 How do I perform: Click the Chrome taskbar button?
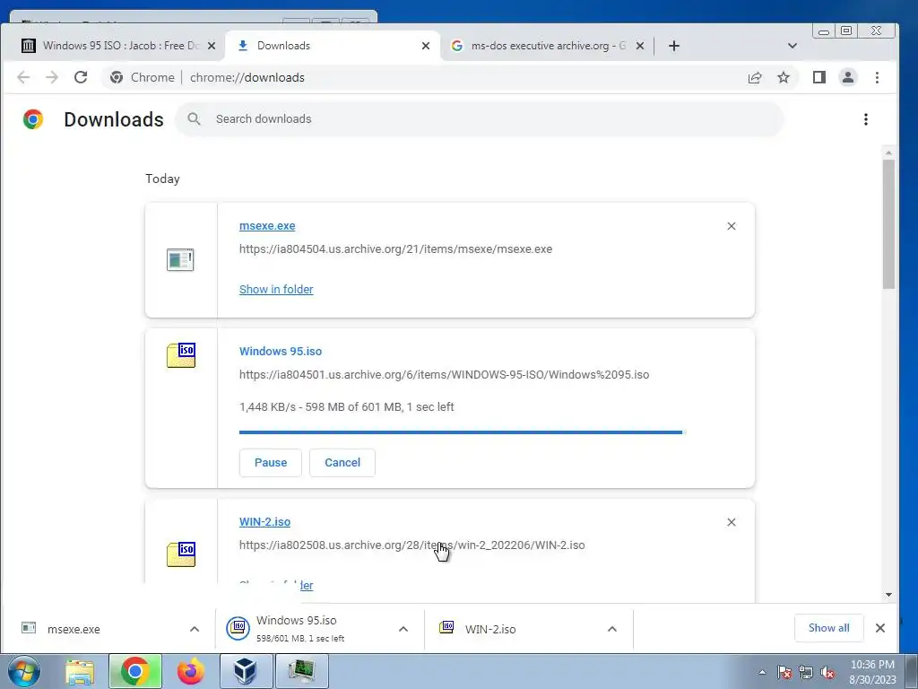(x=135, y=671)
